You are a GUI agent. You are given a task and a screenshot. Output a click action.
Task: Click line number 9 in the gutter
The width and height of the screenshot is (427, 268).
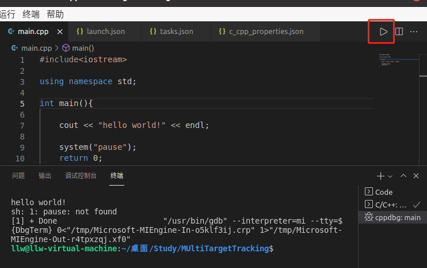coord(22,148)
